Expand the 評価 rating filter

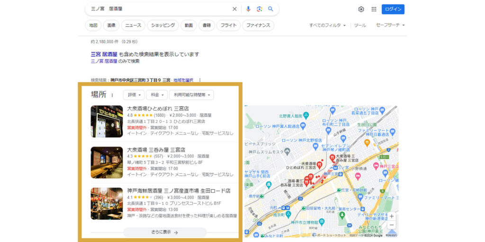point(134,95)
